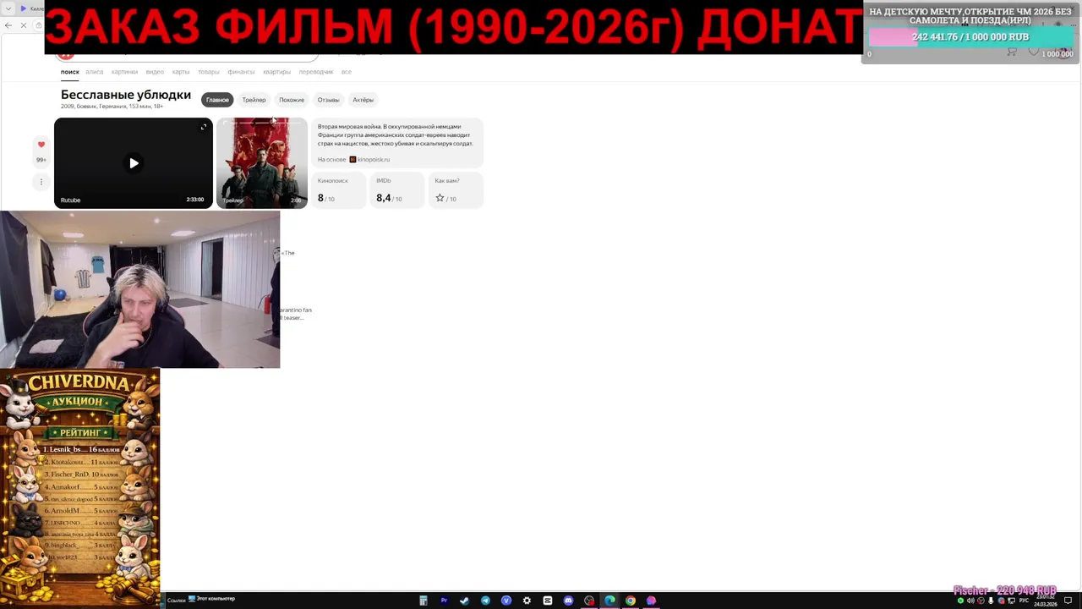1082x609 pixels.
Task: Click the Кинопоиск 8/10 rating card
Action: coord(338,190)
